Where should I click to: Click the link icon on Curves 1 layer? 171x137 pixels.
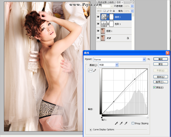tap(108, 17)
